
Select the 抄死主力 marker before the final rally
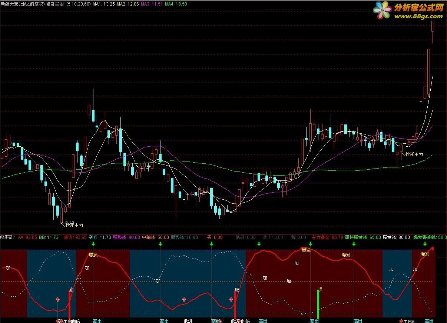(414, 154)
